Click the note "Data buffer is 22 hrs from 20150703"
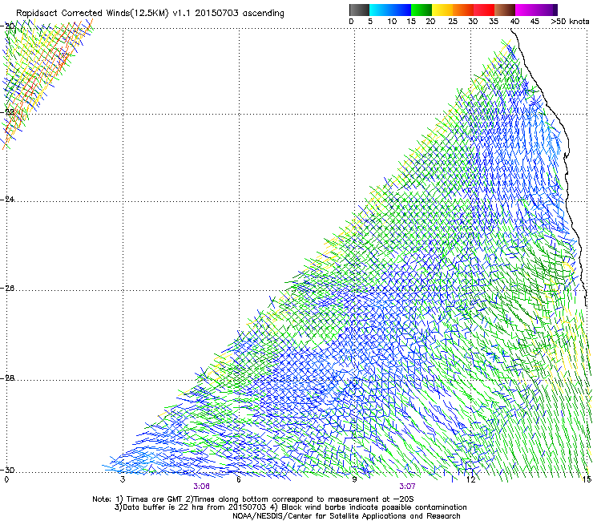This screenshot has height=521, width=593. 194,507
